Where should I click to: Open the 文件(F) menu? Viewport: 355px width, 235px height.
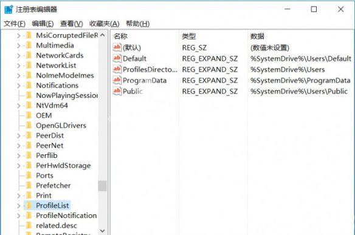point(15,24)
